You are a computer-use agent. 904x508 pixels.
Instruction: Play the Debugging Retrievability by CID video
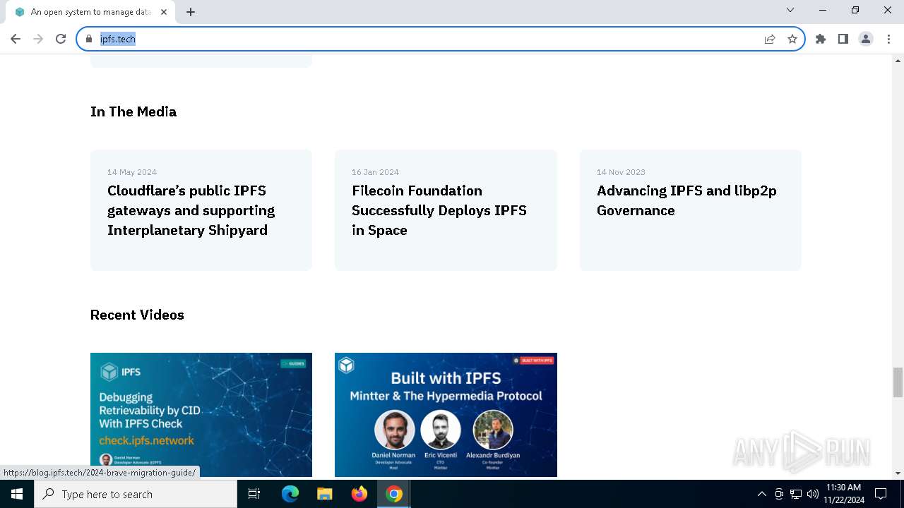pyautogui.click(x=201, y=415)
